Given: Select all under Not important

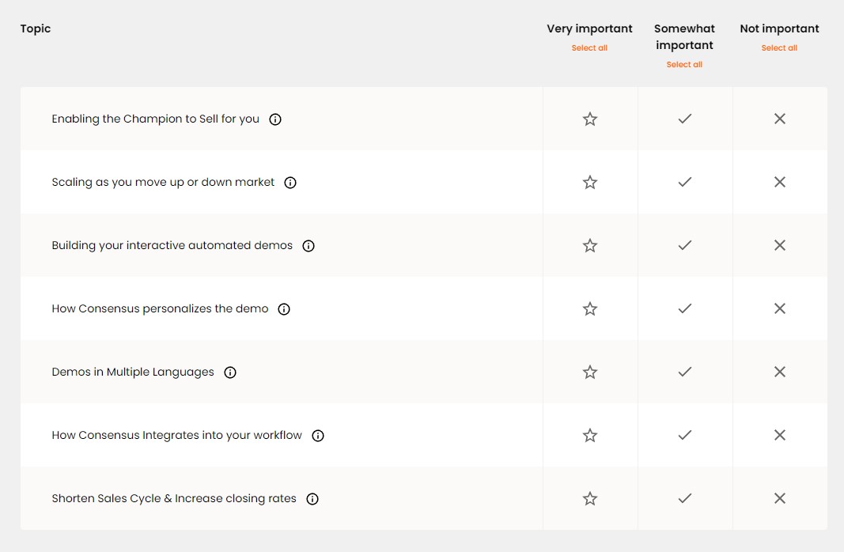Looking at the screenshot, I should (x=779, y=48).
